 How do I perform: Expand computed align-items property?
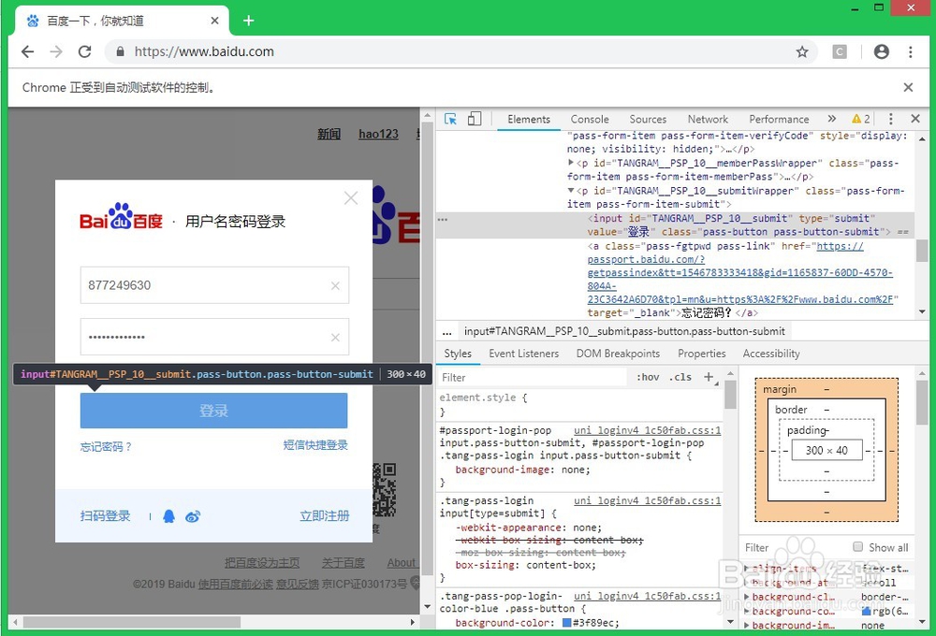pos(747,569)
